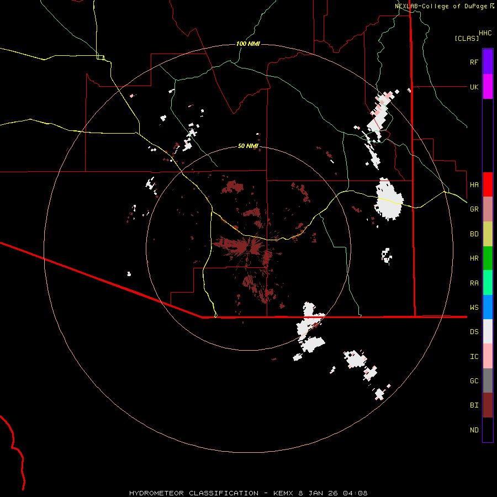This screenshot has height=497, width=497.
Task: Click the ND black legend swatch
Action: click(488, 430)
